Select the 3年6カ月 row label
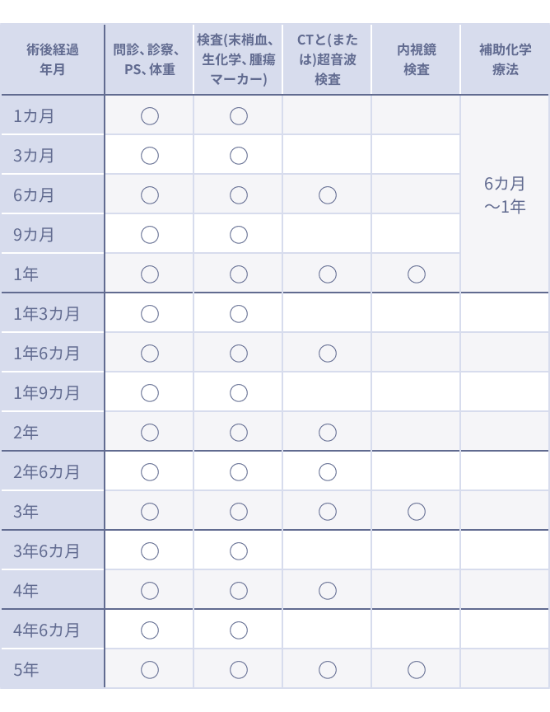The height and width of the screenshot is (712, 550). coord(47,550)
